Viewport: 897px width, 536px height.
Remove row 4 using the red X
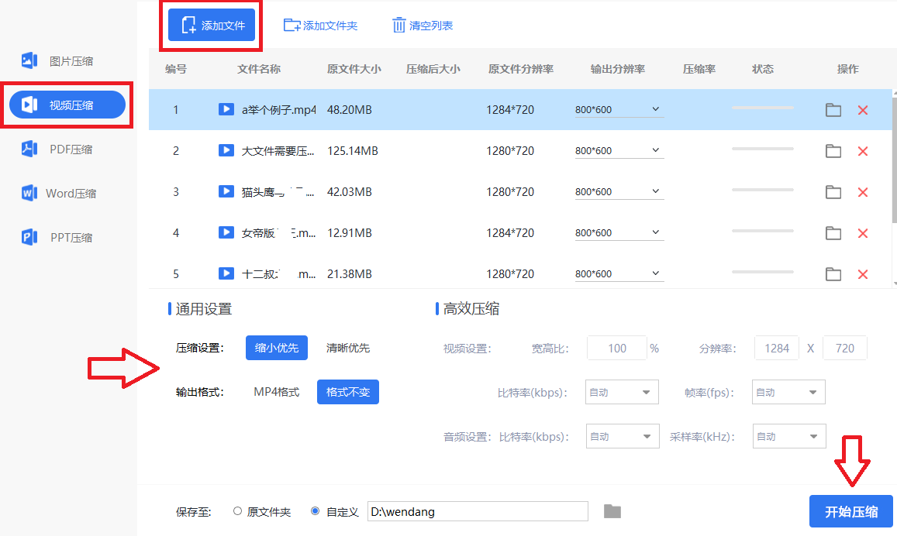[x=862, y=233]
